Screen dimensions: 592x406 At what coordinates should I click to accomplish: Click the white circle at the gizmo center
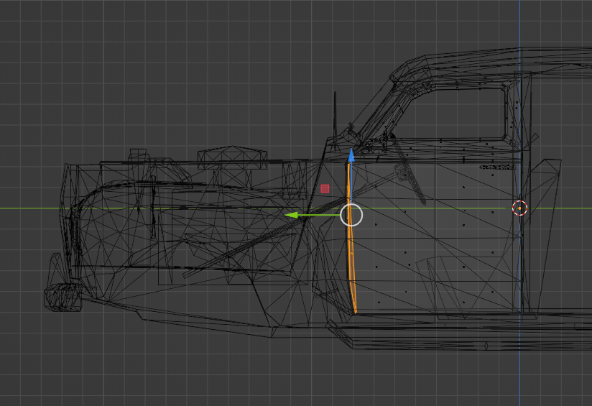point(351,215)
